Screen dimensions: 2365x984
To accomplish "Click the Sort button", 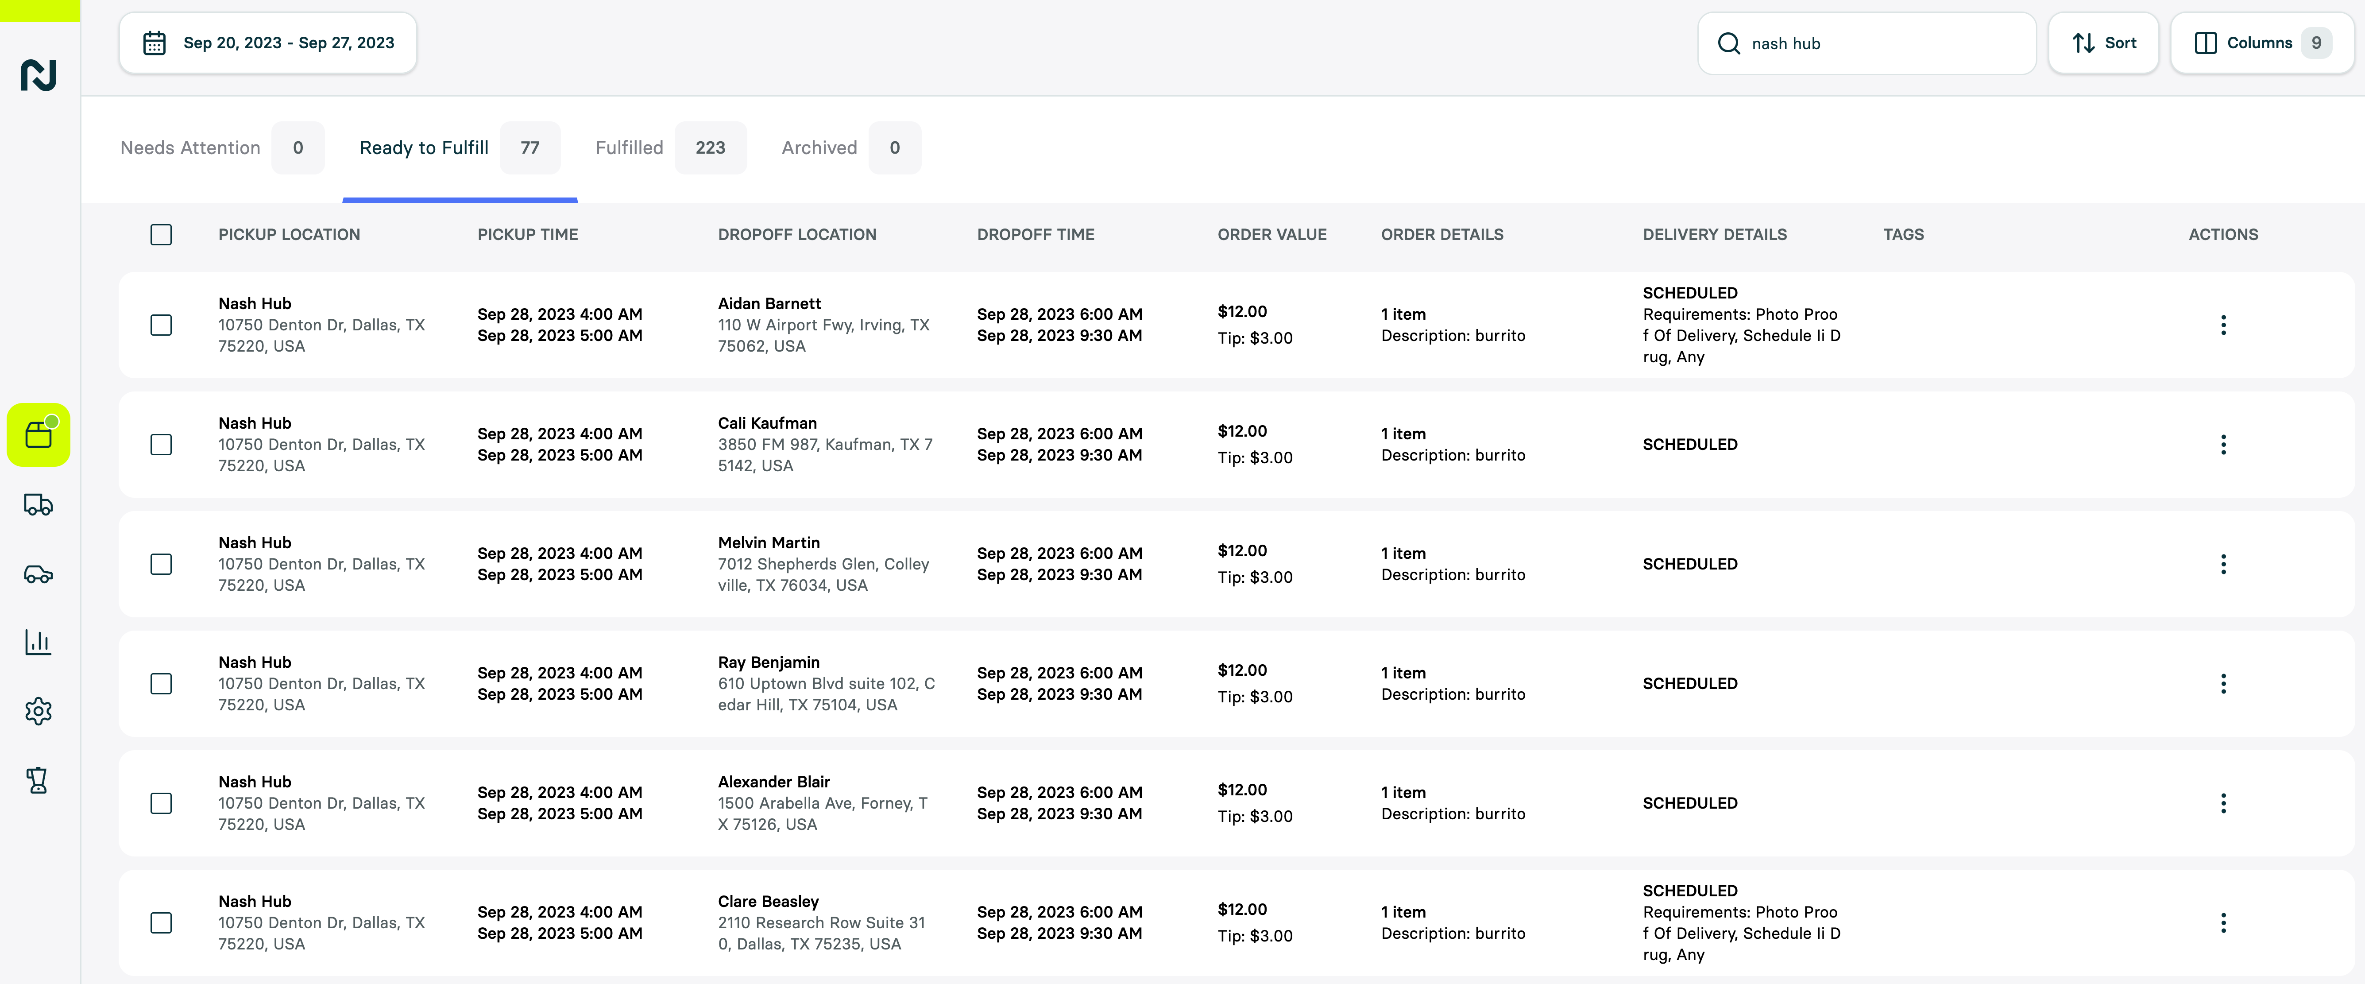I will coord(2103,43).
